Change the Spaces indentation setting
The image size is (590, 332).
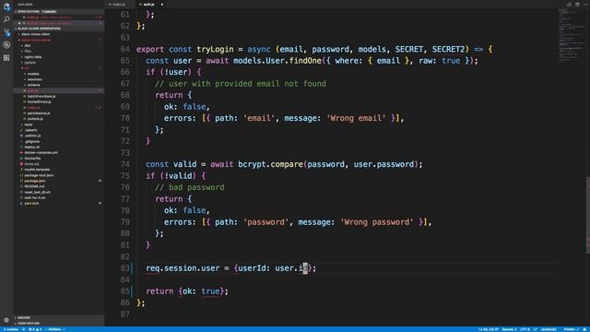(x=509, y=329)
